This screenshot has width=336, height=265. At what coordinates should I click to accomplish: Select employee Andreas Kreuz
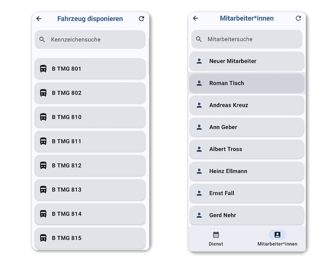click(247, 105)
